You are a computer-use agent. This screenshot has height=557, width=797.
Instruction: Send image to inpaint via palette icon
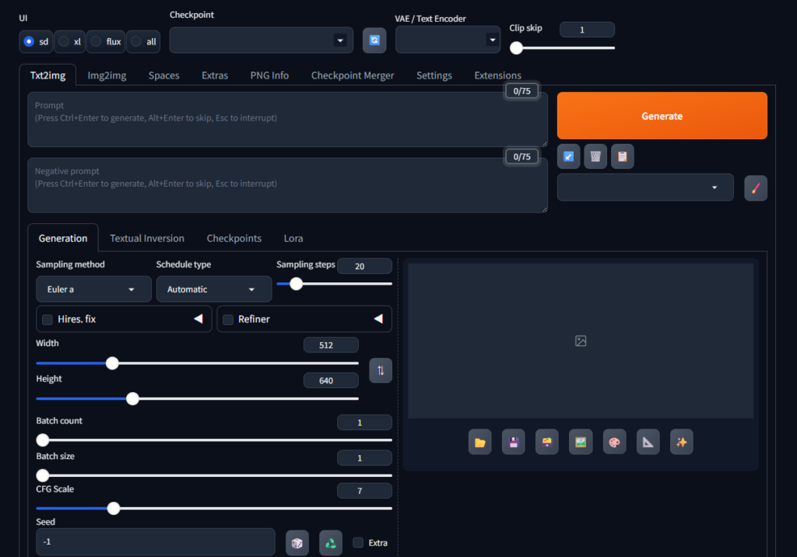(x=614, y=442)
